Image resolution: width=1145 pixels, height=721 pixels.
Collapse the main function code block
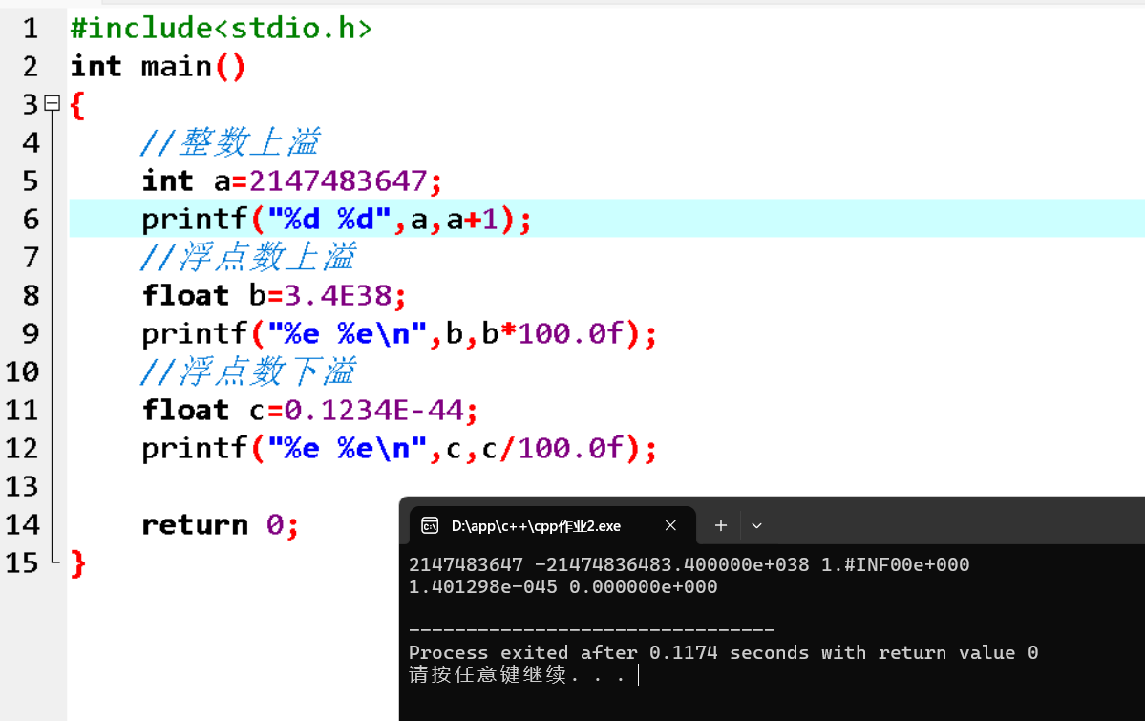(53, 103)
